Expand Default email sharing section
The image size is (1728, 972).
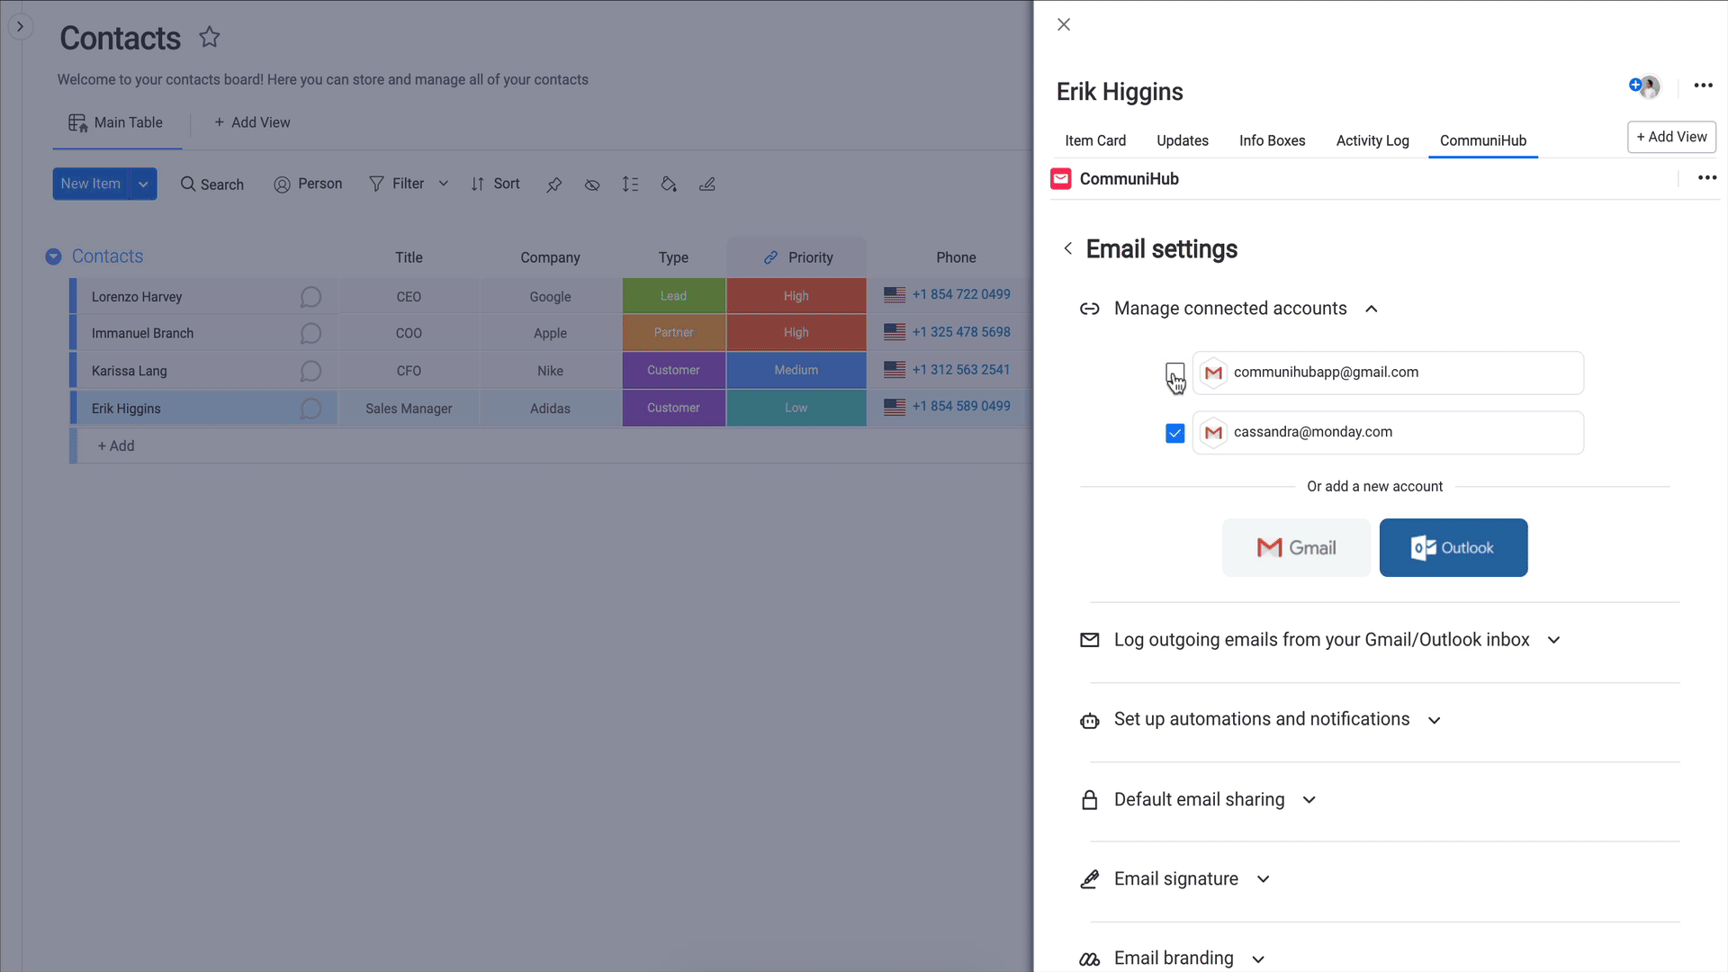coord(1309,799)
